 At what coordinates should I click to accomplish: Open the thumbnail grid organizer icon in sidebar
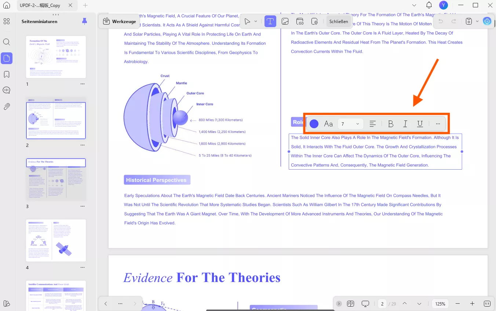pyautogui.click(x=7, y=22)
